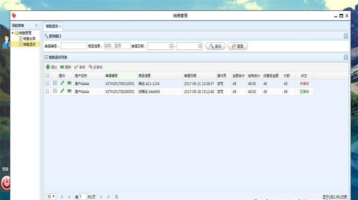Check the row for XSTH201708280001
The image size is (358, 200).
(x=47, y=91)
